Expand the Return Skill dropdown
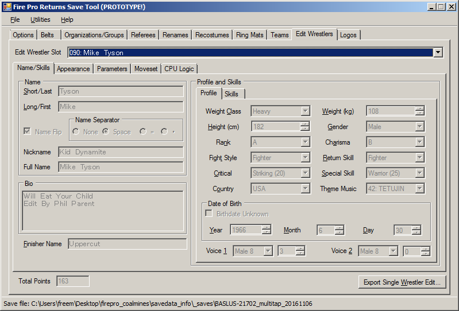 [420, 158]
